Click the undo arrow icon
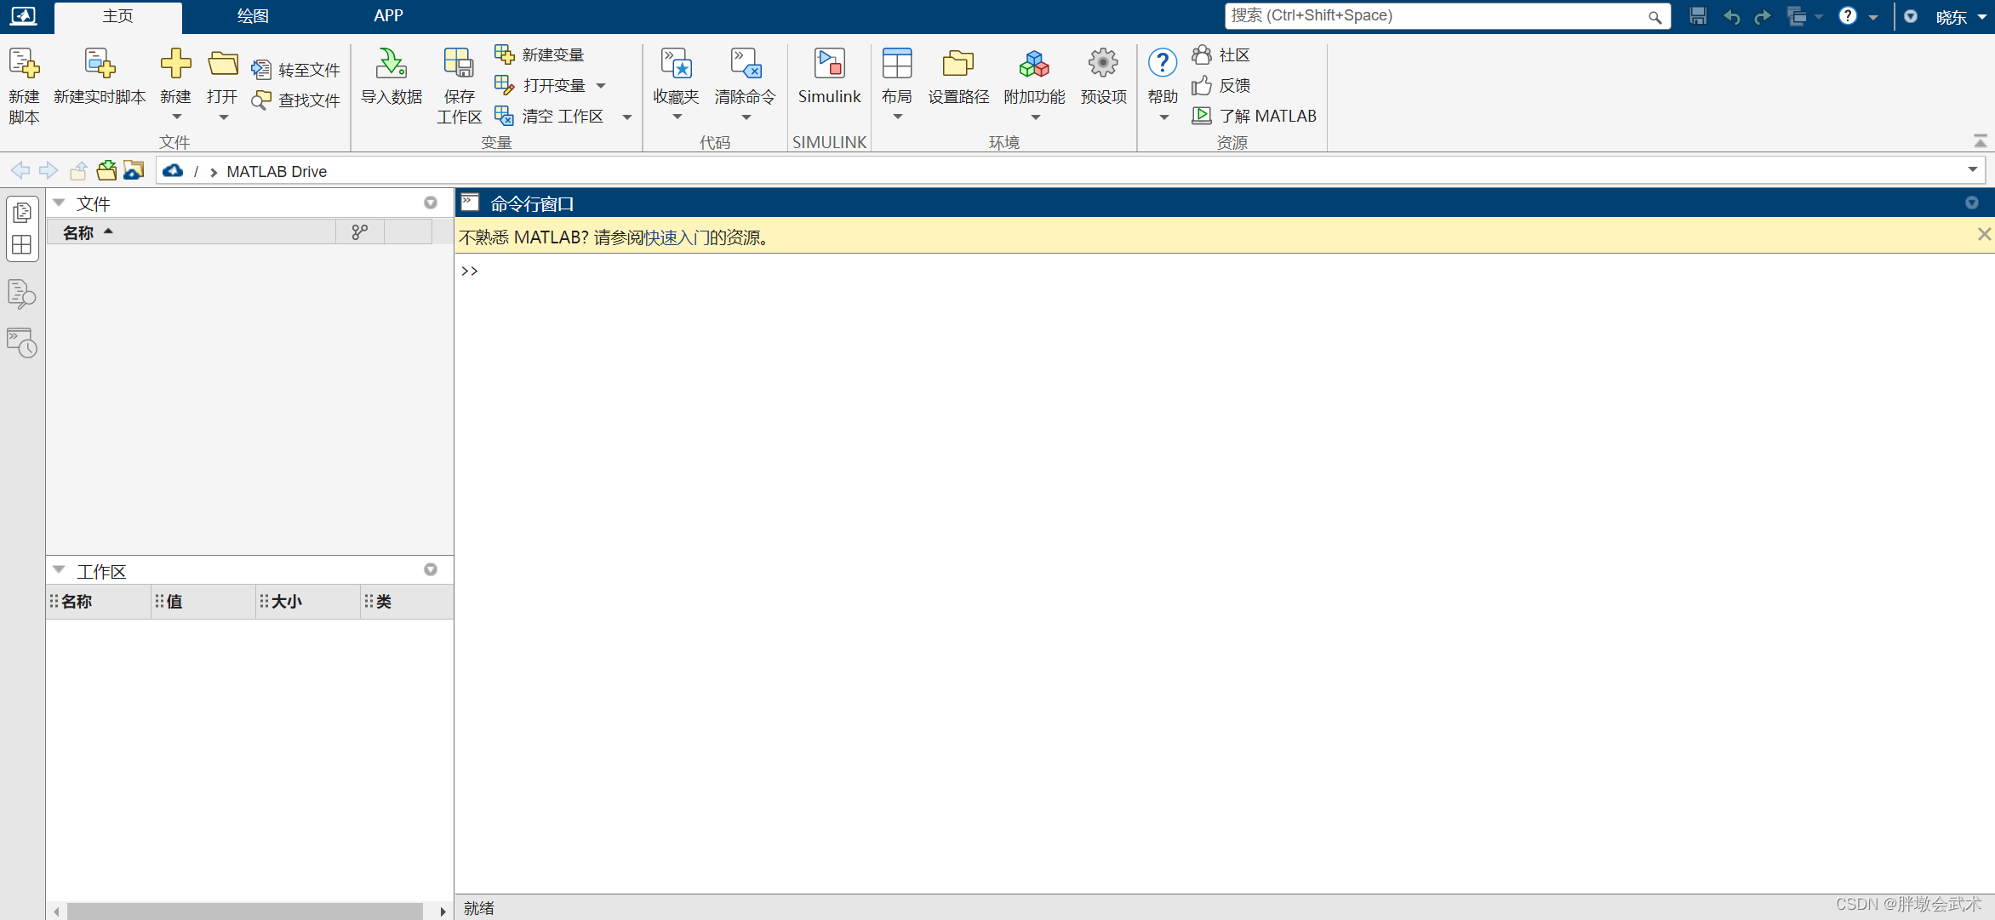This screenshot has width=1995, height=920. tap(1731, 17)
